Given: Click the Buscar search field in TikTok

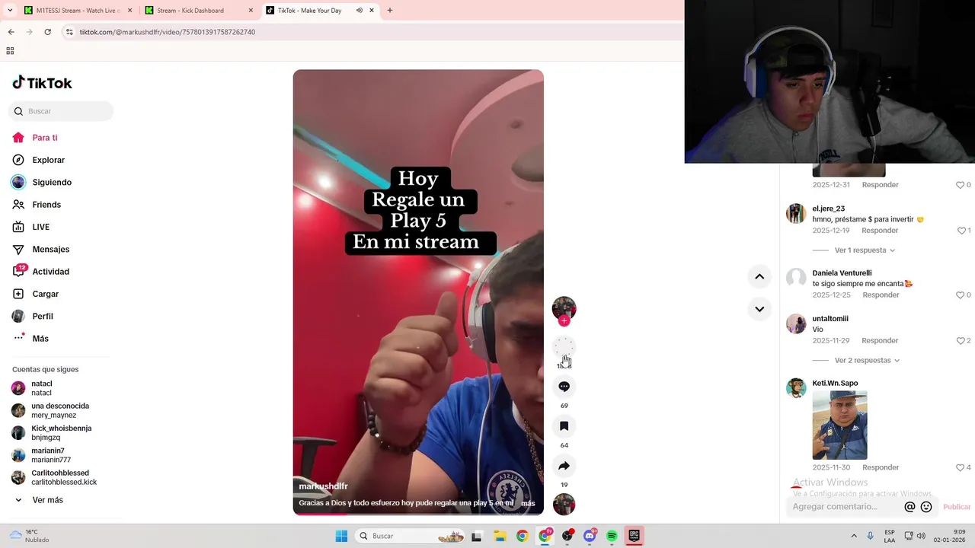Looking at the screenshot, I should coord(61,111).
